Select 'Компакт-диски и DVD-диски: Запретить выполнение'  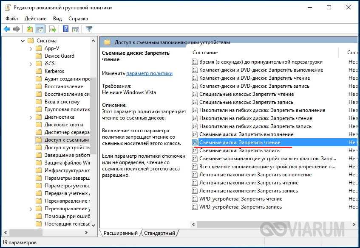tap(261, 70)
